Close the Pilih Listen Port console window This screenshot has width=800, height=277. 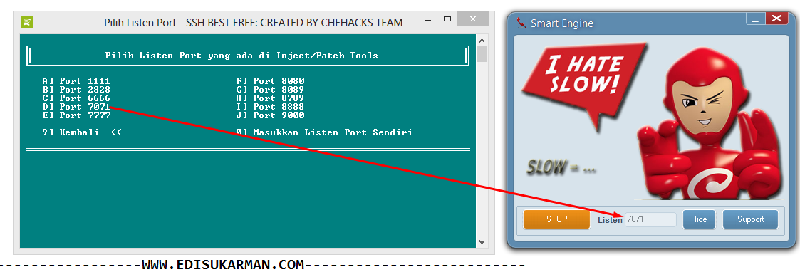point(473,19)
